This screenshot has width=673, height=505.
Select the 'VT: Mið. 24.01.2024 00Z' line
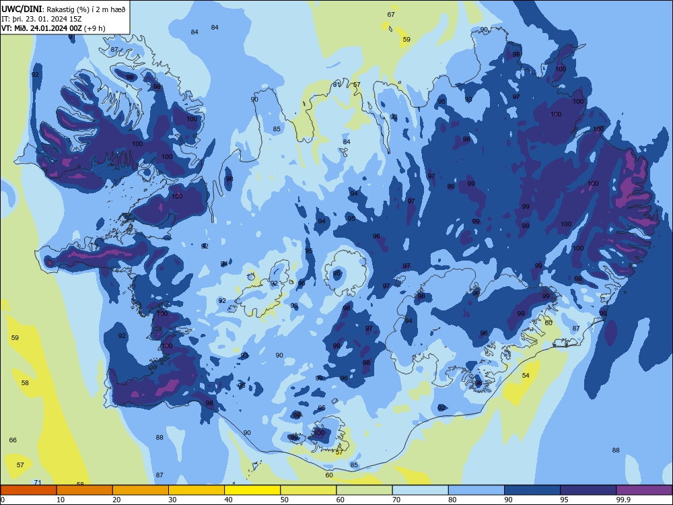point(41,28)
